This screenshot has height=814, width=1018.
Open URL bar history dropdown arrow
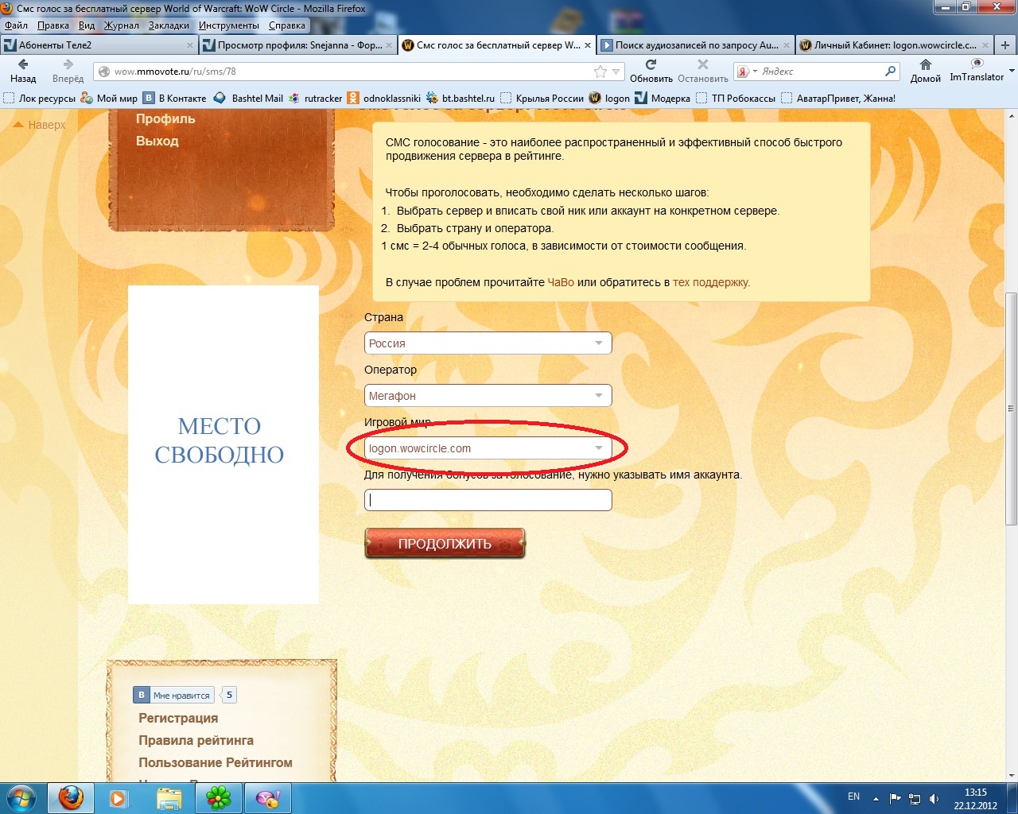click(616, 72)
